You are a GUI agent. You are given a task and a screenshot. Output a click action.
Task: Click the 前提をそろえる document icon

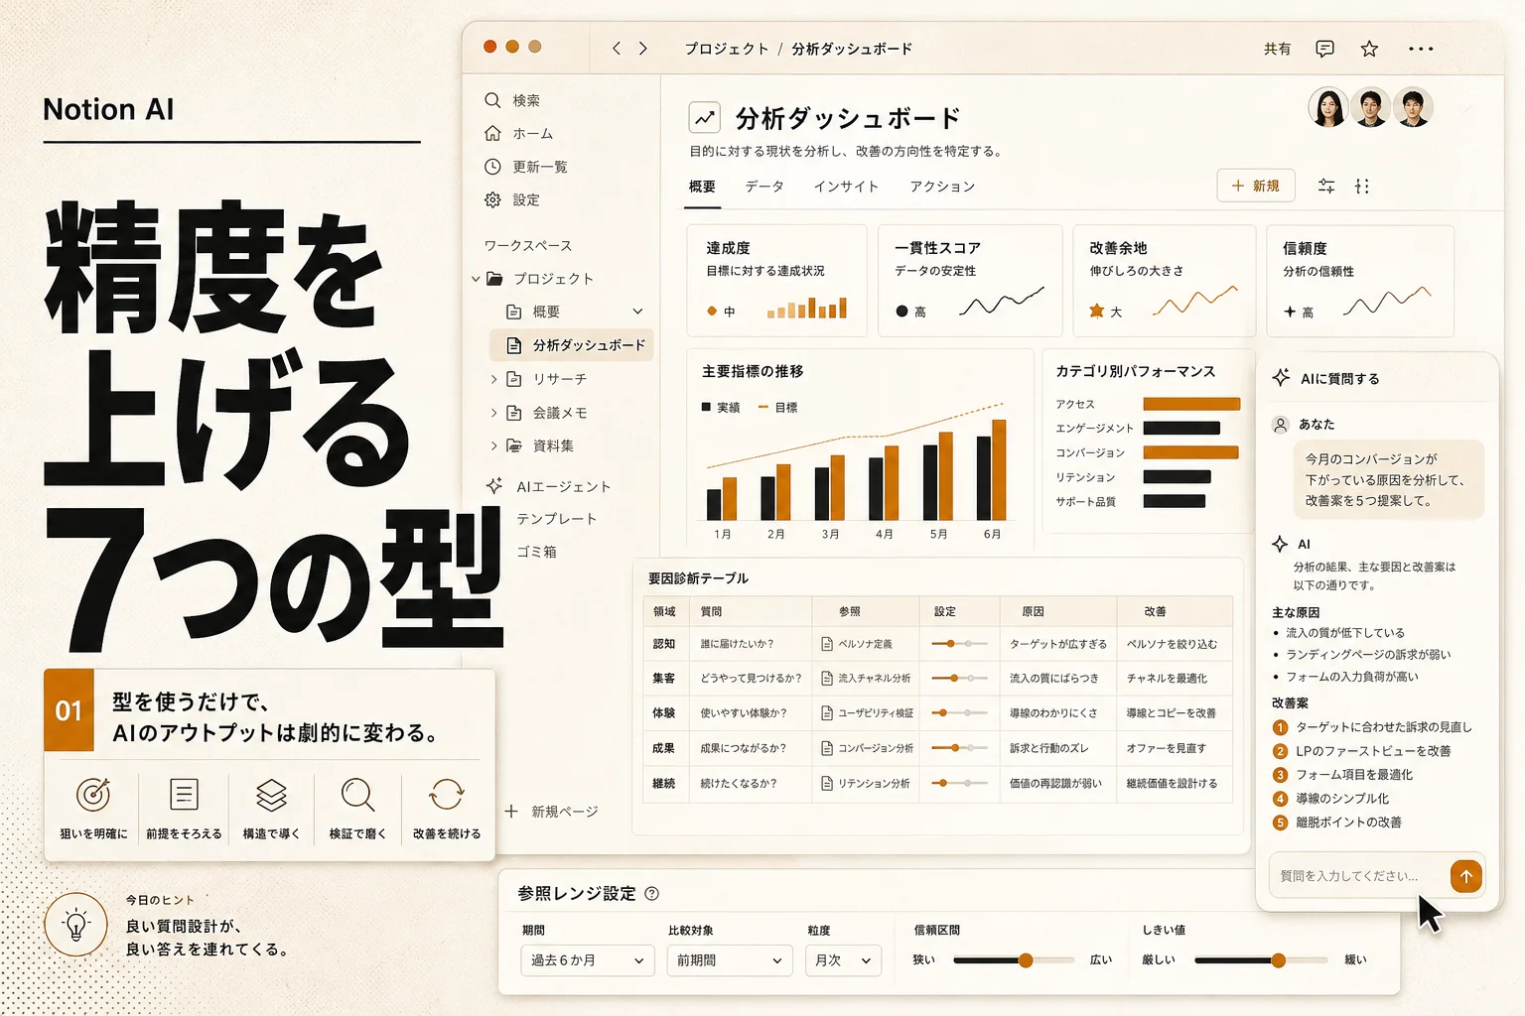(184, 795)
